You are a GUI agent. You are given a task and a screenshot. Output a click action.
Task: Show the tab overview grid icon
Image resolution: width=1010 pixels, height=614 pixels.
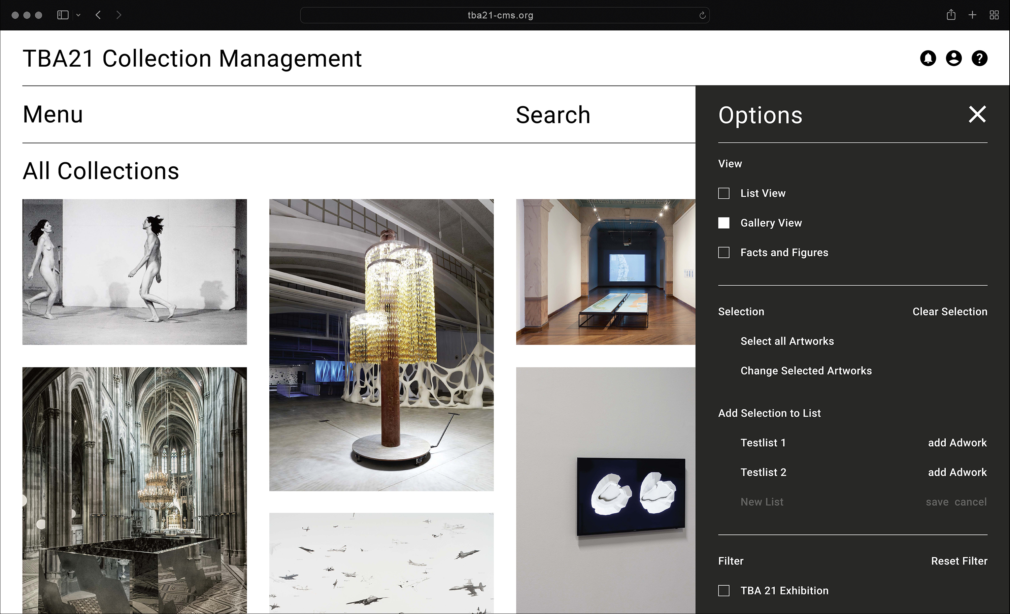(x=994, y=15)
